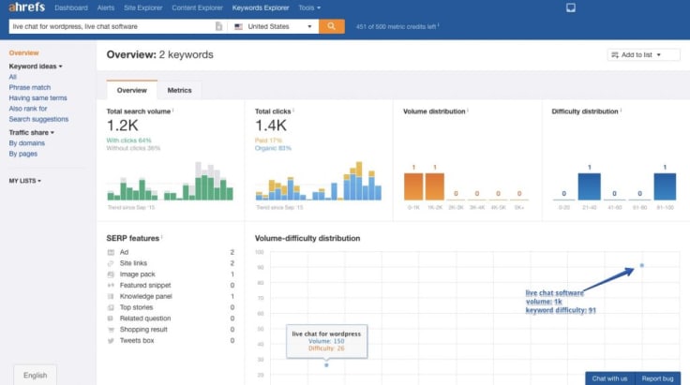Collapse the Keyword ideas section
690x385 pixels.
36,67
